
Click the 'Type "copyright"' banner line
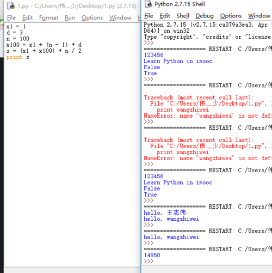(208, 37)
